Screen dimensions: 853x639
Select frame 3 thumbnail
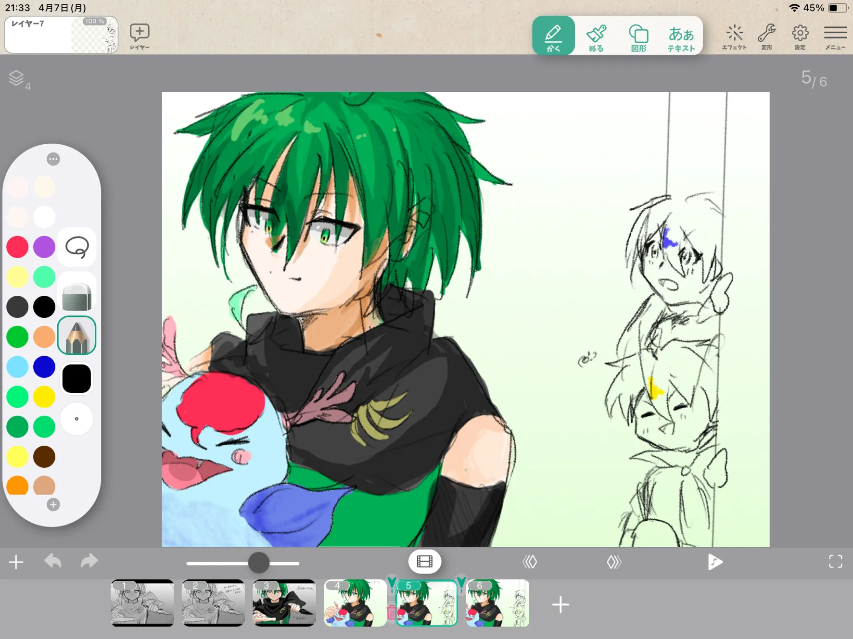point(284,603)
